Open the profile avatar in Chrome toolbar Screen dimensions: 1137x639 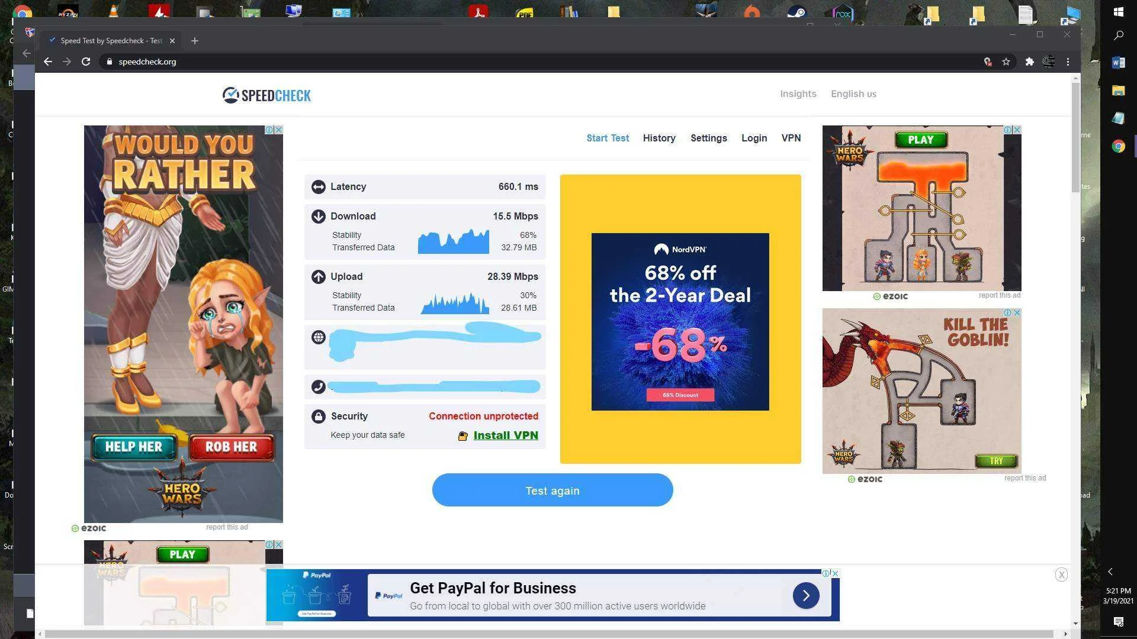(1049, 62)
